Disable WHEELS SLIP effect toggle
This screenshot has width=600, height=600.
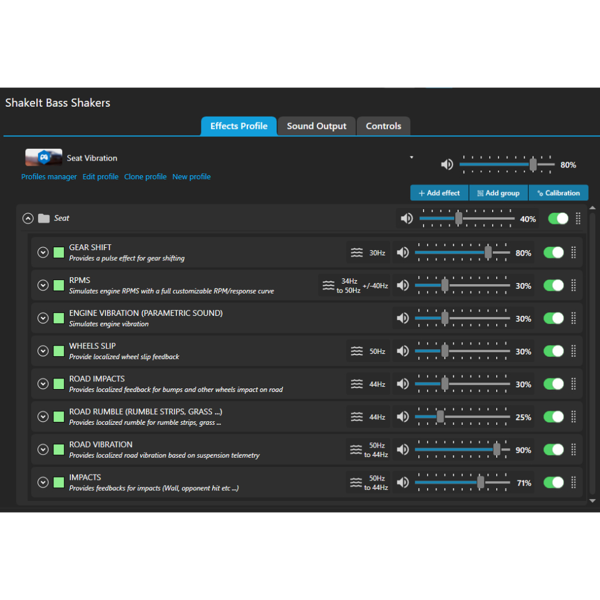(x=553, y=352)
